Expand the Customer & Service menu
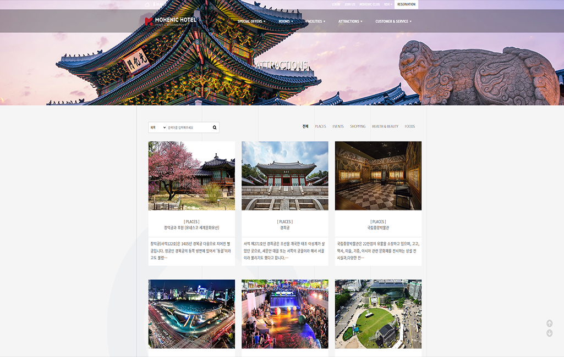Image resolution: width=564 pixels, height=357 pixels. 393,21
